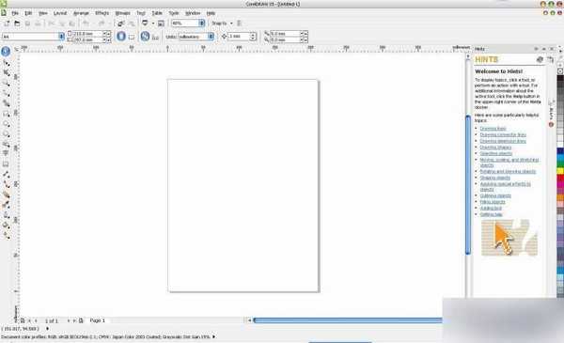Click the Open file toolbar icon
This screenshot has height=343, width=564.
[17, 23]
